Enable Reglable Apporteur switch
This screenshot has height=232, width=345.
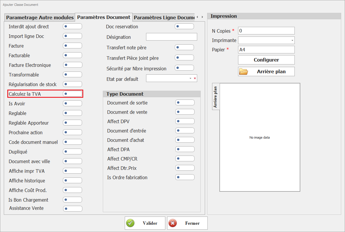pos(72,123)
